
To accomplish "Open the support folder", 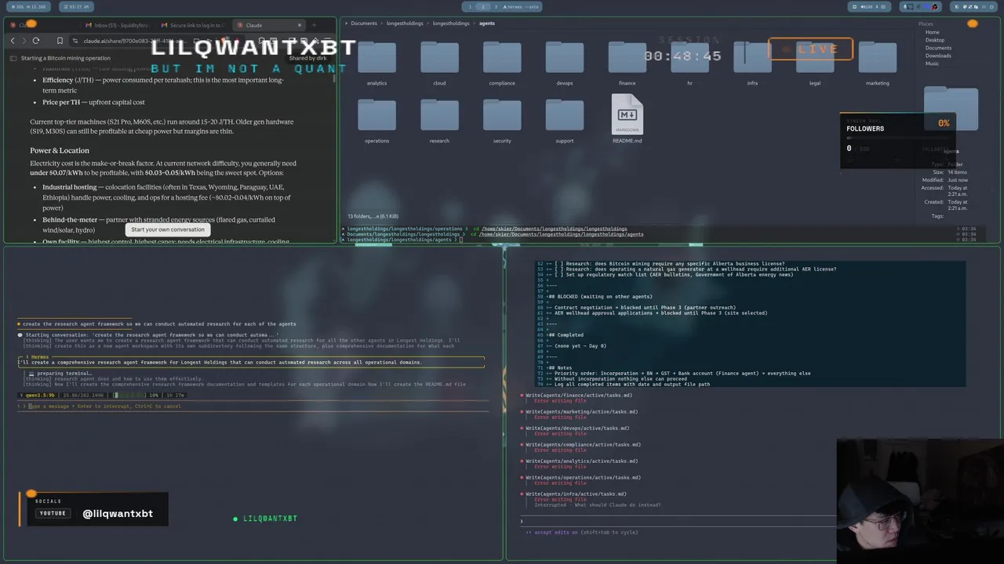I will coord(565,121).
